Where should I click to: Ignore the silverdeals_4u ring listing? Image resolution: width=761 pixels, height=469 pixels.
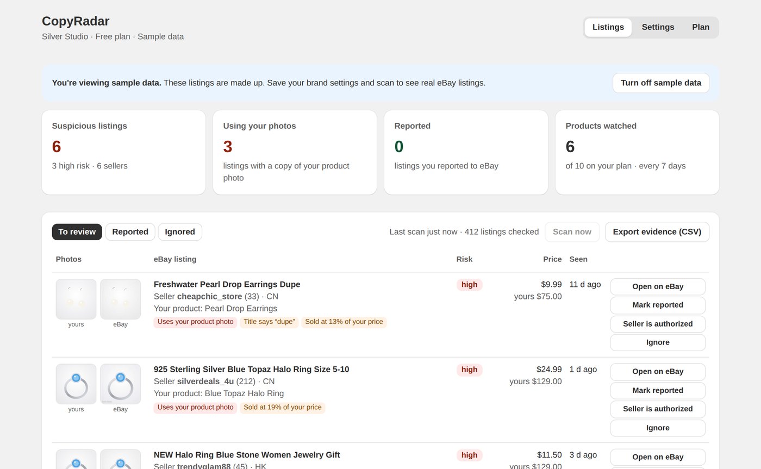pyautogui.click(x=658, y=428)
